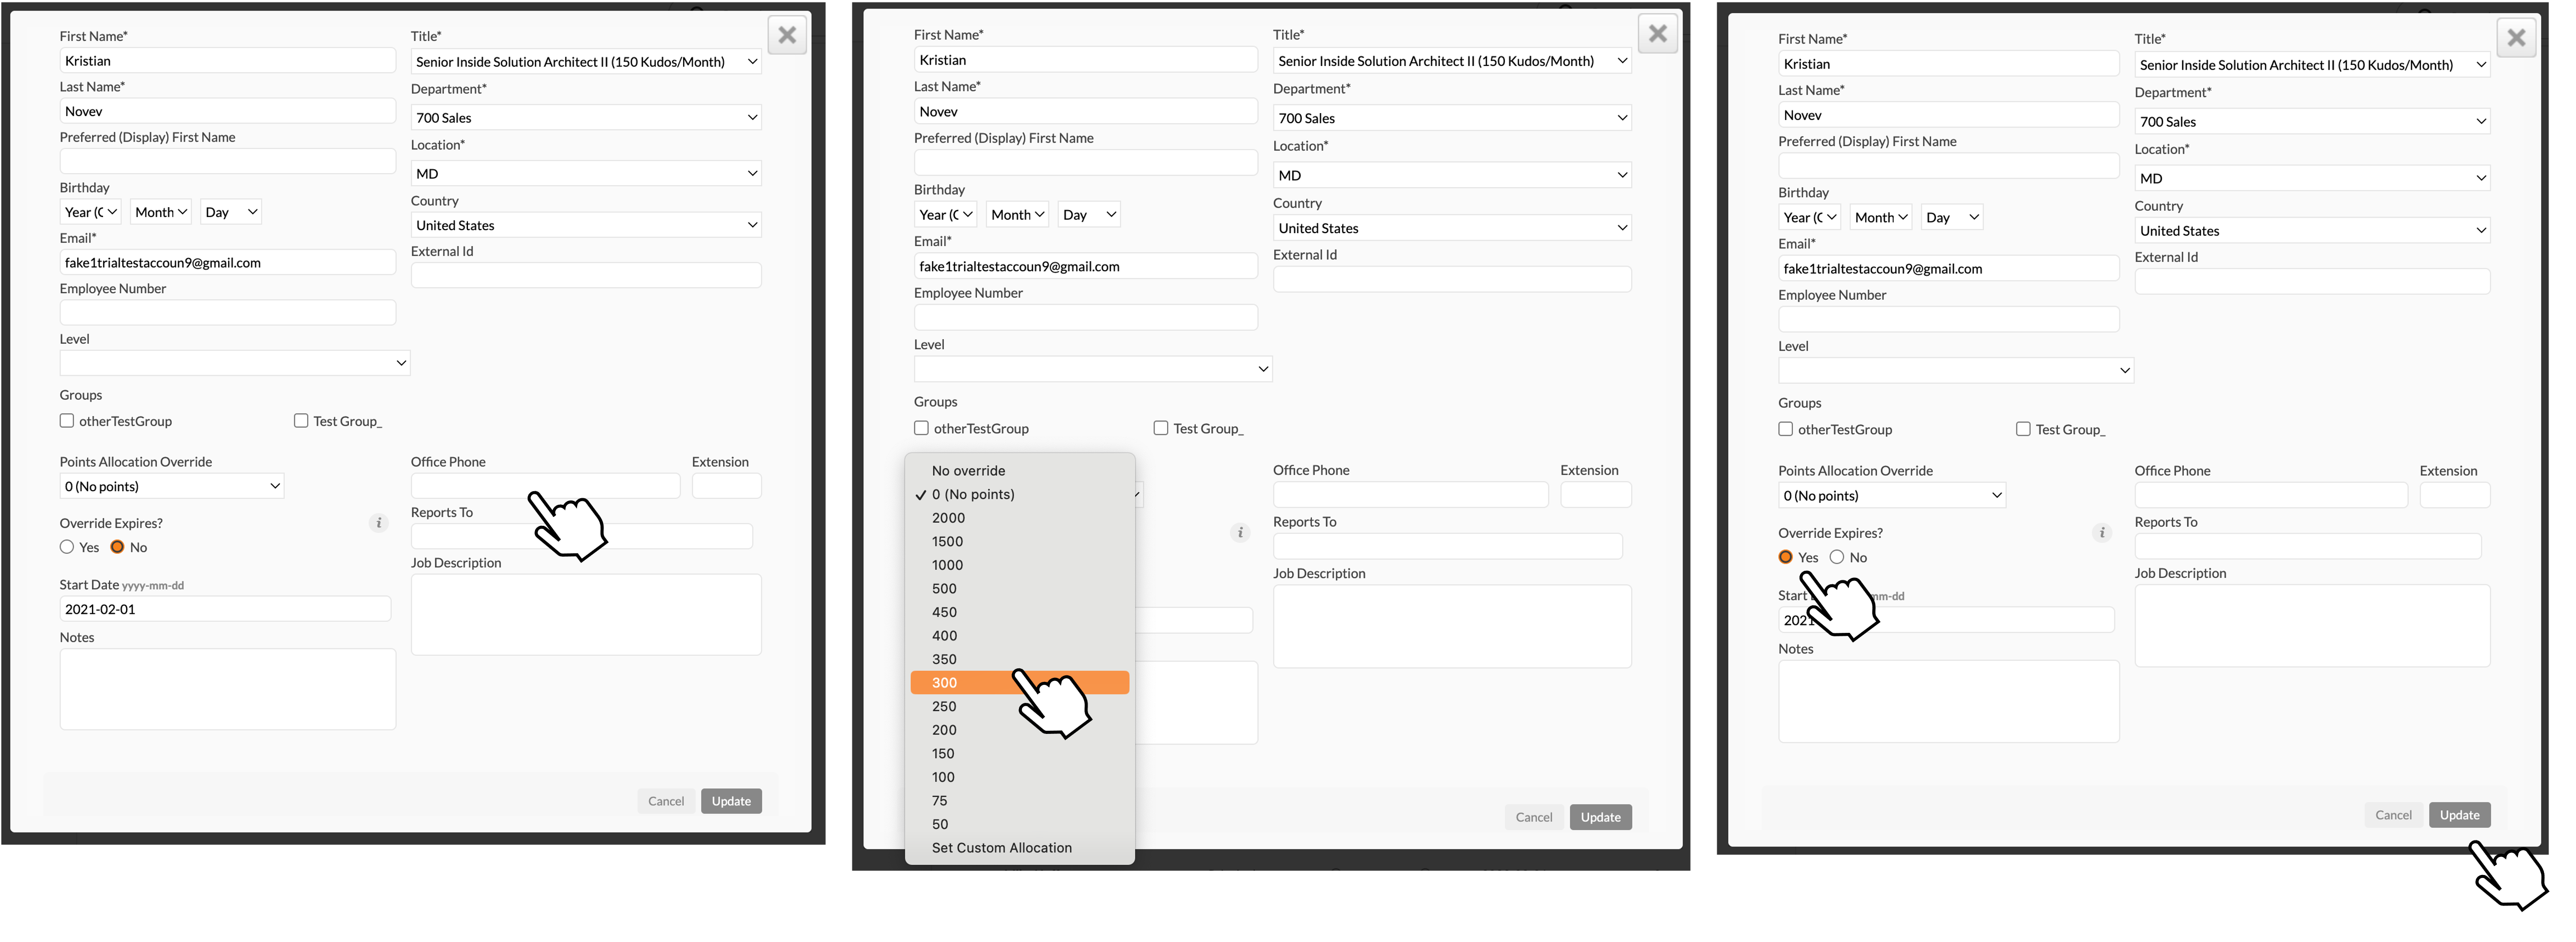Open the Level dropdown in the left dialog
Viewport: 2576px width, 942px height.
coord(234,363)
